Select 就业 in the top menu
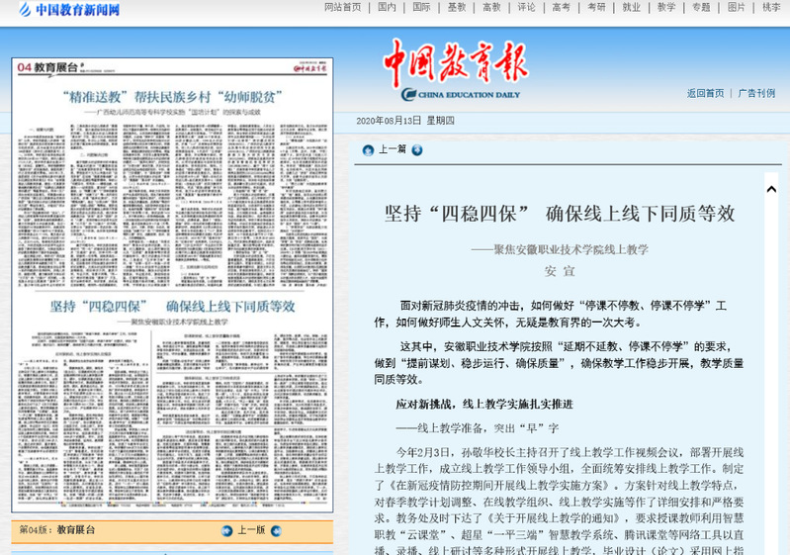 coord(631,7)
